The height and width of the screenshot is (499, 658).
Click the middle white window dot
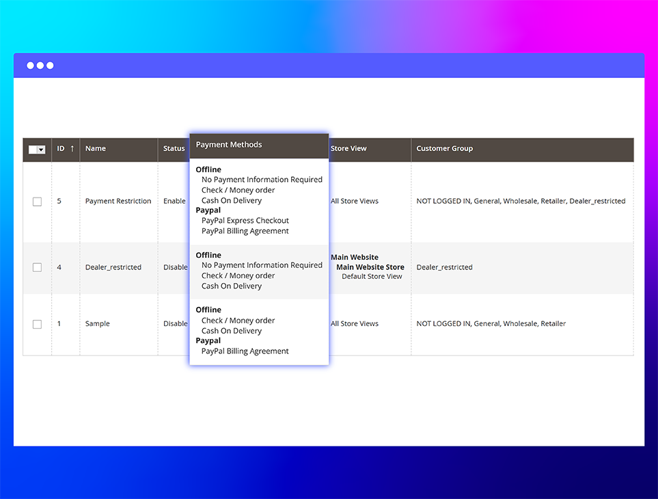click(x=40, y=66)
